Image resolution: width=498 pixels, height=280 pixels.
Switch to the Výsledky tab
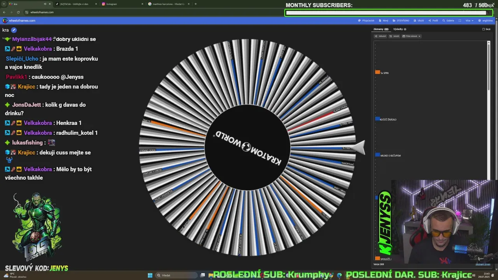[x=400, y=29]
